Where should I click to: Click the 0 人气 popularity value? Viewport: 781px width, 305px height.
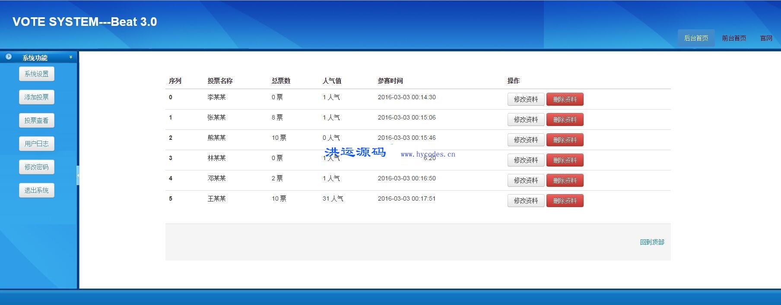tap(331, 138)
